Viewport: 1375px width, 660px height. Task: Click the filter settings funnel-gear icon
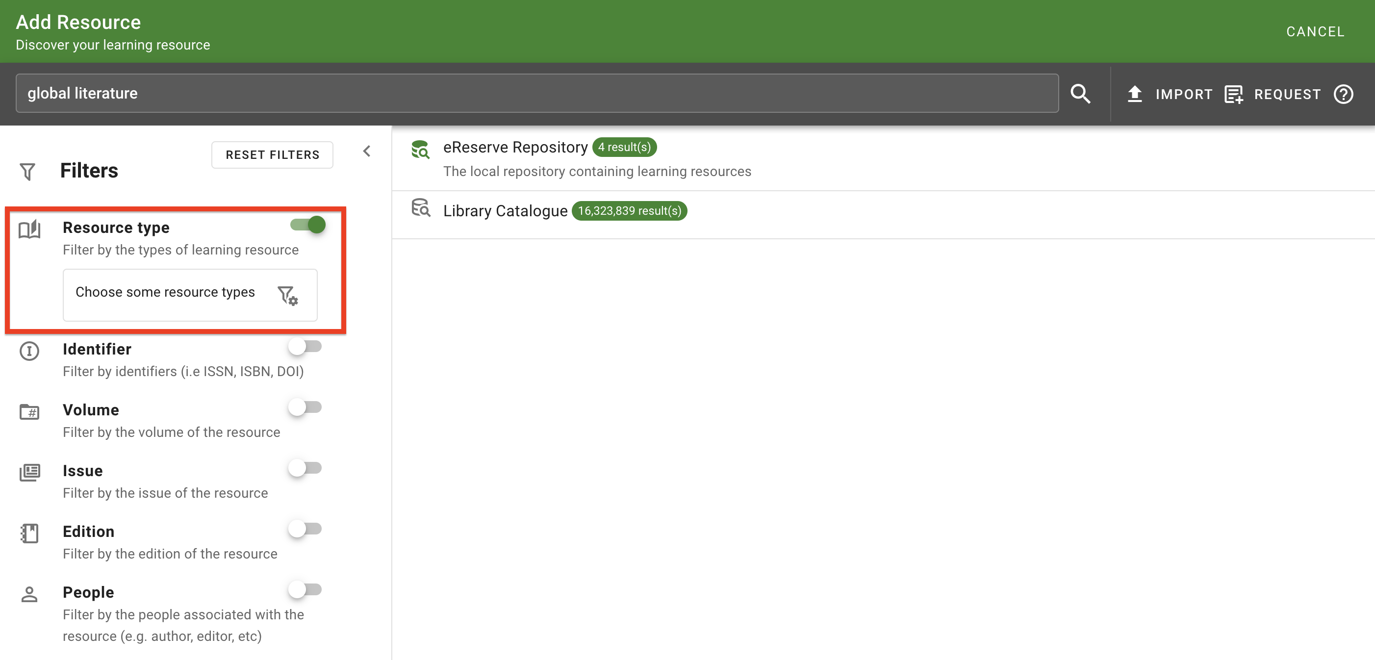click(288, 295)
